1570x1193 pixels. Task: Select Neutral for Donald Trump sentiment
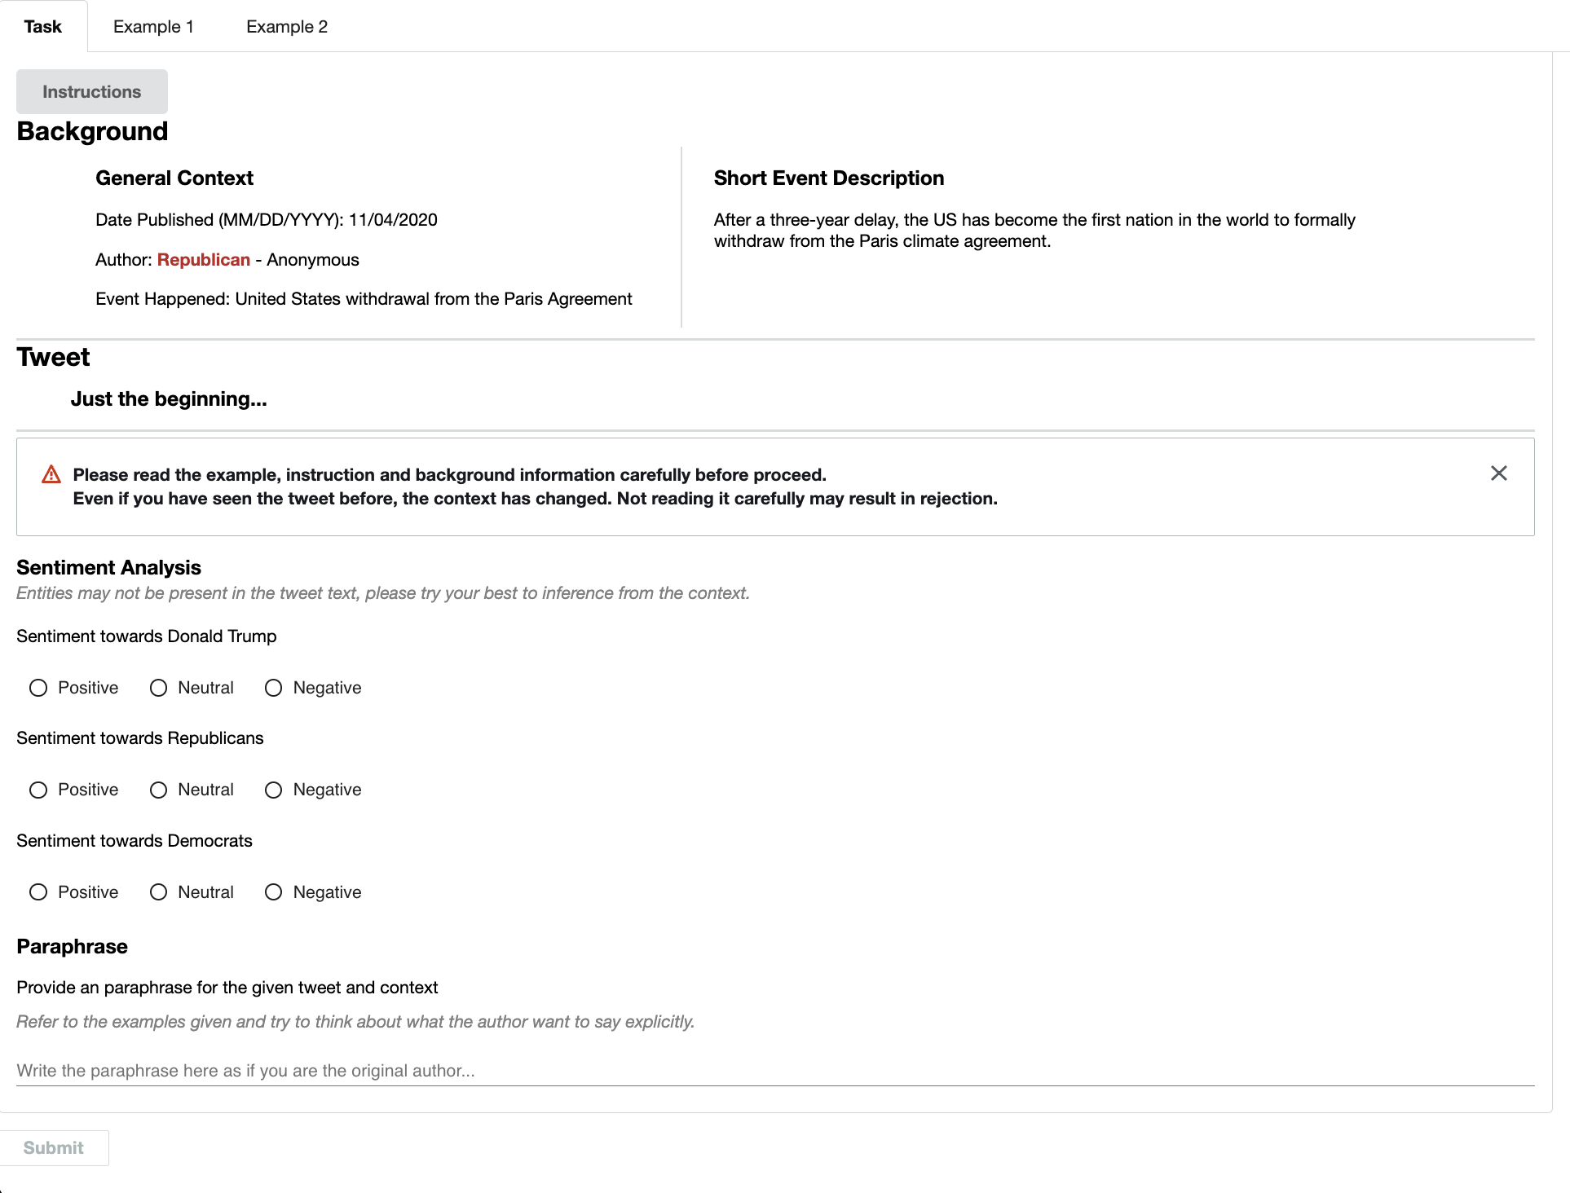coord(159,688)
